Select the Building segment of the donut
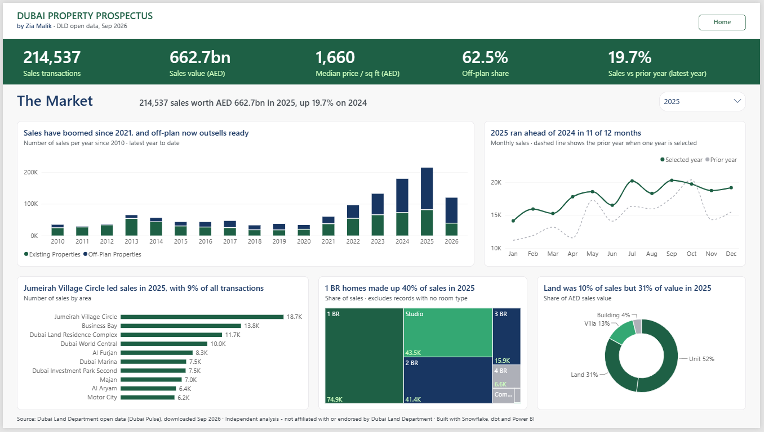The width and height of the screenshot is (764, 432). (637, 326)
